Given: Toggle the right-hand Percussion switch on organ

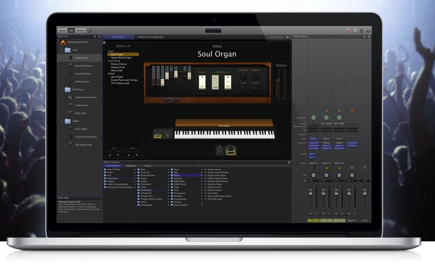Looking at the screenshot, I should click(x=228, y=82).
